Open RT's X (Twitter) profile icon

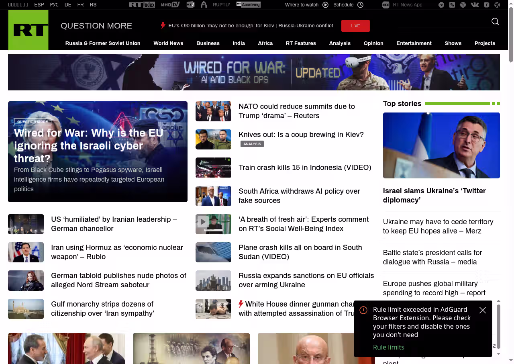coord(463,5)
